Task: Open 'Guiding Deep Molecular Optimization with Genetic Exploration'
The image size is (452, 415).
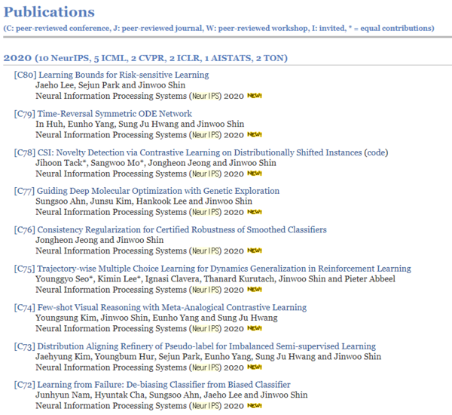Action: click(158, 191)
